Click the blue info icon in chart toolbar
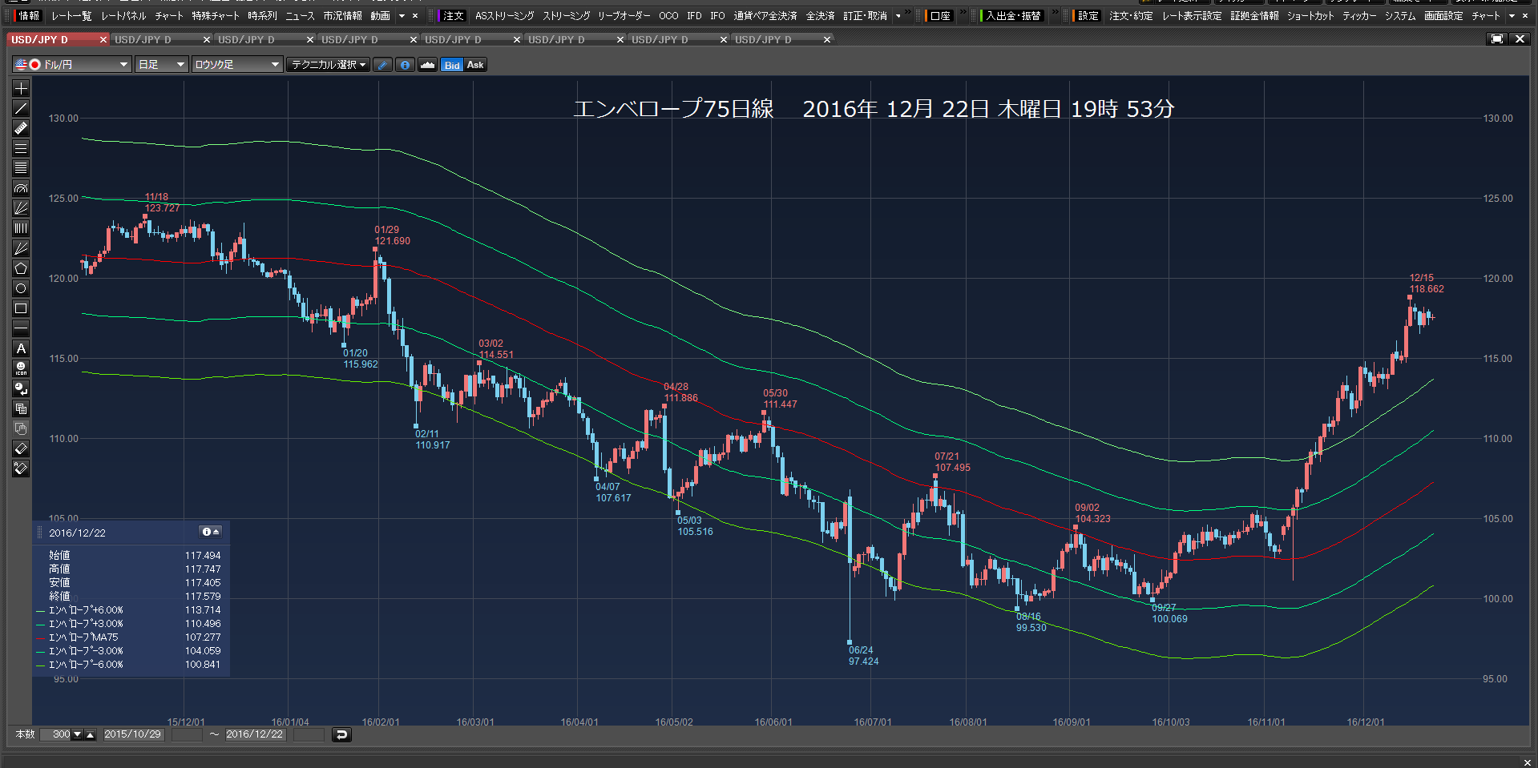The image size is (1538, 768). [406, 65]
